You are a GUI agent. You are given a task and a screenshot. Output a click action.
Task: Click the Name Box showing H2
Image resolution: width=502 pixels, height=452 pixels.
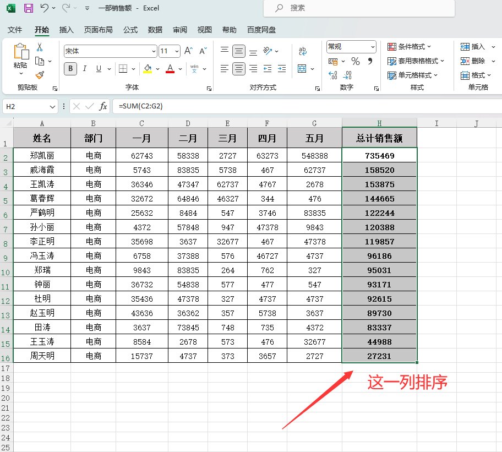(x=30, y=106)
